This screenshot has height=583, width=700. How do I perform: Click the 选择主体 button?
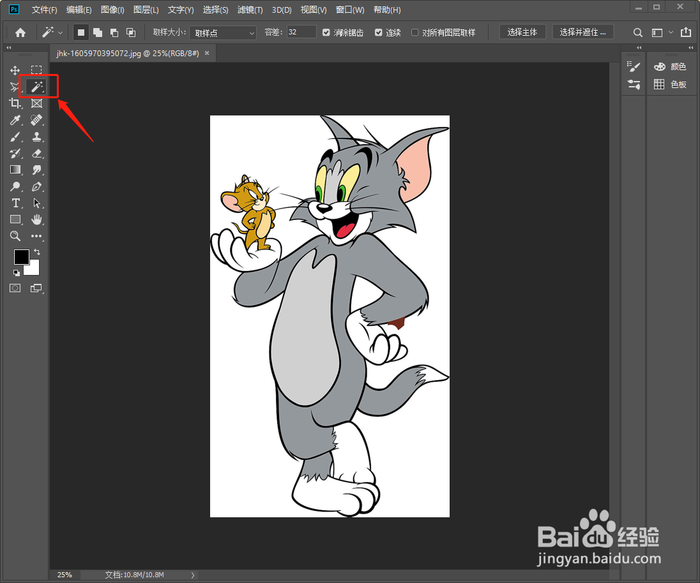pyautogui.click(x=522, y=32)
